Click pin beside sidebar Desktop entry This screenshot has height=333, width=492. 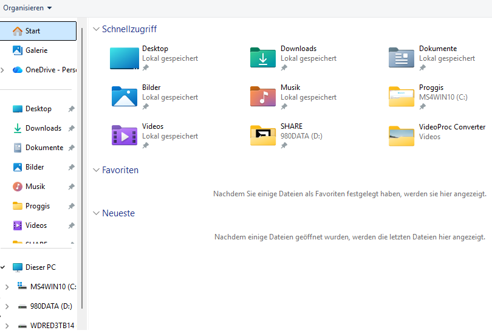pos(72,109)
